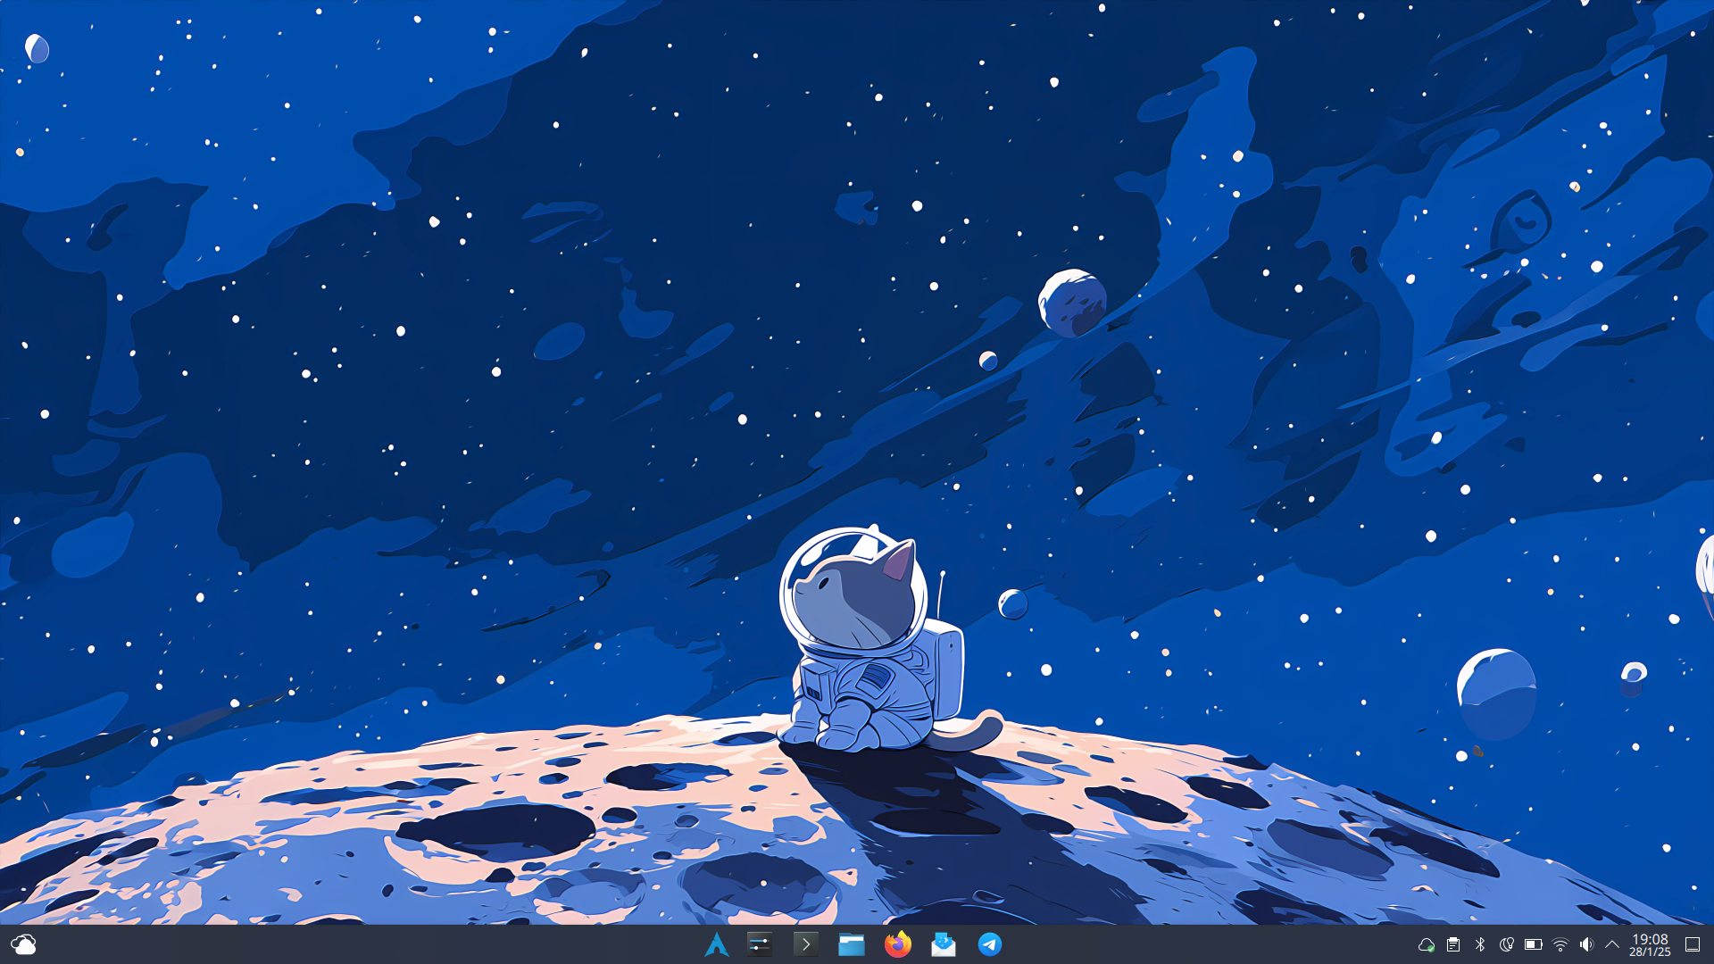The height and width of the screenshot is (964, 1714).
Task: Open Night Light brightness tray icon
Action: point(1507,944)
